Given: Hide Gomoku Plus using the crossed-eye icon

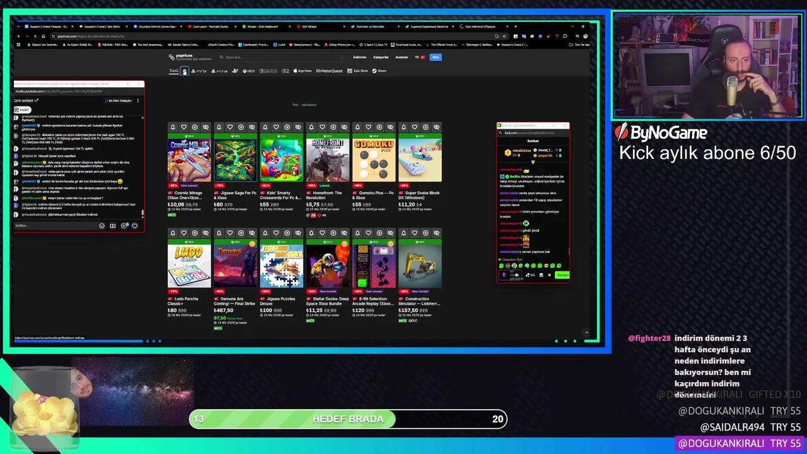Looking at the screenshot, I should click(390, 127).
